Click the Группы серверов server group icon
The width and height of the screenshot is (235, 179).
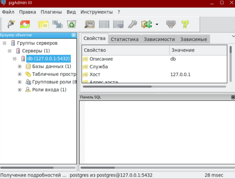coord(13,43)
